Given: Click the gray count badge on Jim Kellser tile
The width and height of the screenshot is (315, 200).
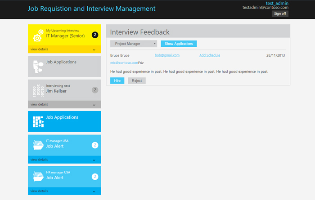Looking at the screenshot, I should click(x=95, y=90).
